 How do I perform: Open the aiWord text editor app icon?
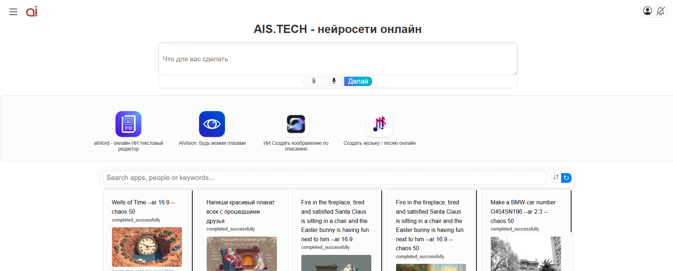[x=128, y=124]
